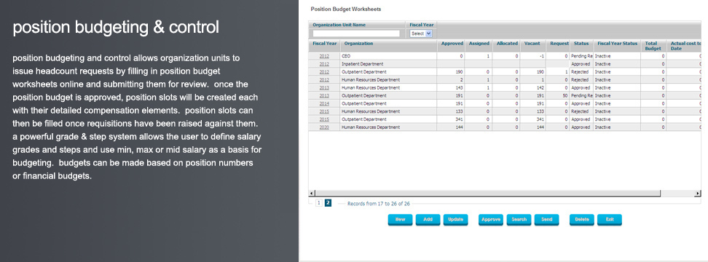This screenshot has width=708, height=262.
Task: Click the New button
Action: [400, 220]
